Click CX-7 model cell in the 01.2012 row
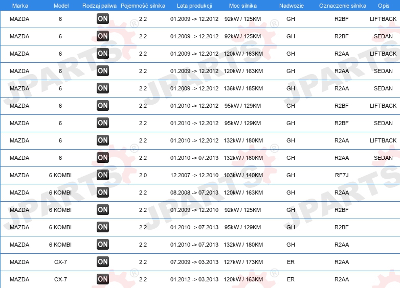The height and width of the screenshot is (288, 400). (x=60, y=279)
